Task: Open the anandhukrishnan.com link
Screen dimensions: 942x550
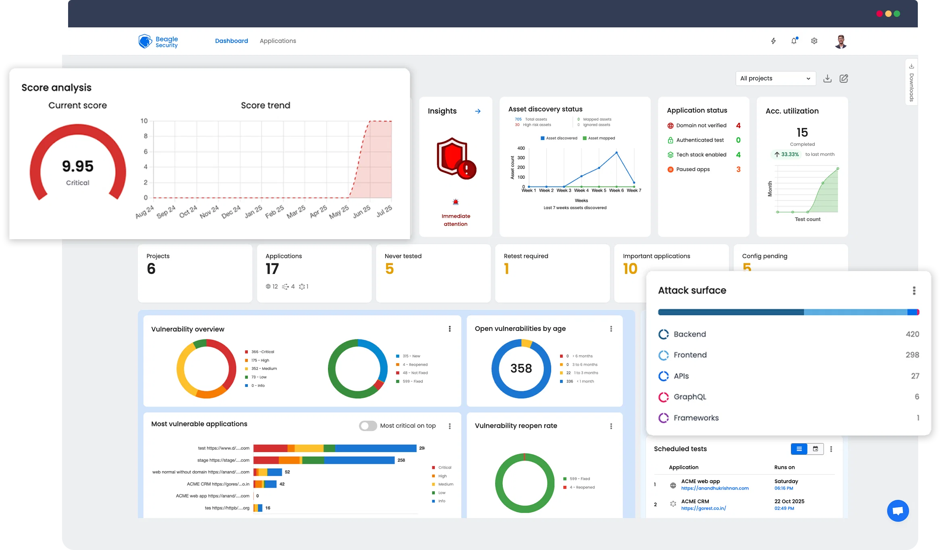Action: tap(715, 488)
